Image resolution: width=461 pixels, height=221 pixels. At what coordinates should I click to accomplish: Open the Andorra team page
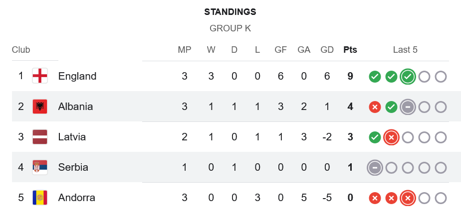[x=76, y=198]
